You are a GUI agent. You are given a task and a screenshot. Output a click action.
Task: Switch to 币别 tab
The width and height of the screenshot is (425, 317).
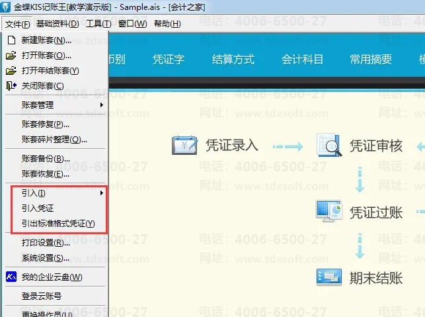[x=117, y=59]
